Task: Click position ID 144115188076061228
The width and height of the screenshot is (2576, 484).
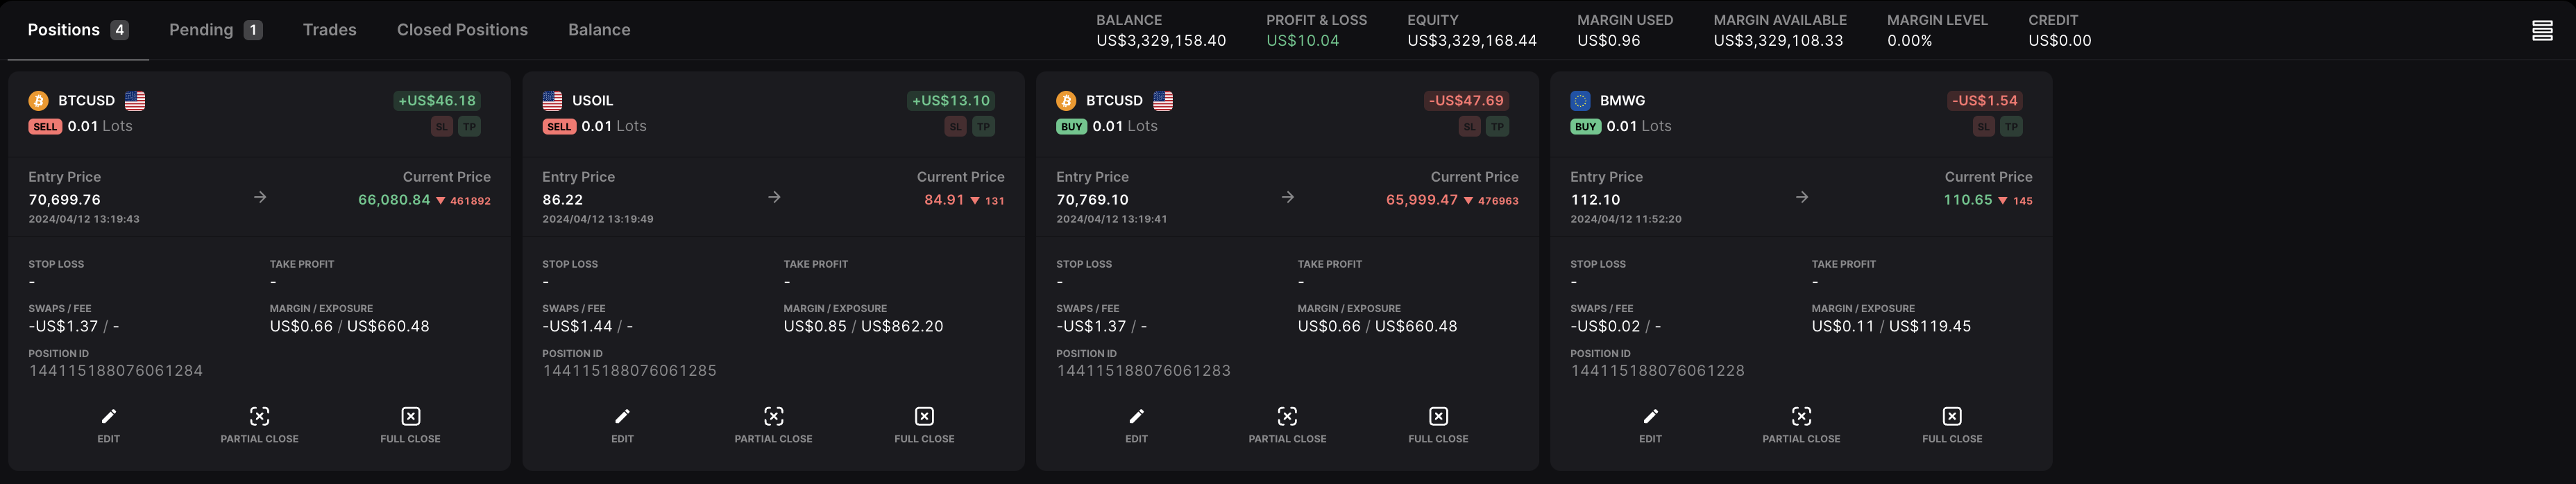Action: click(1657, 371)
